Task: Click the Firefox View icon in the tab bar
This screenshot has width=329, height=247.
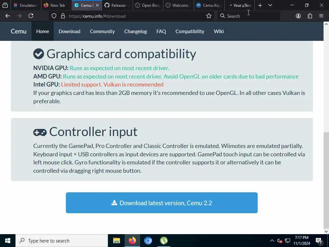Action: (5, 5)
